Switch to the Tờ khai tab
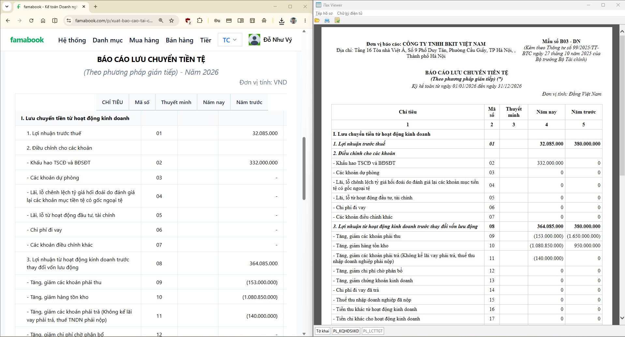Image resolution: width=625 pixels, height=337 pixels. (322, 331)
